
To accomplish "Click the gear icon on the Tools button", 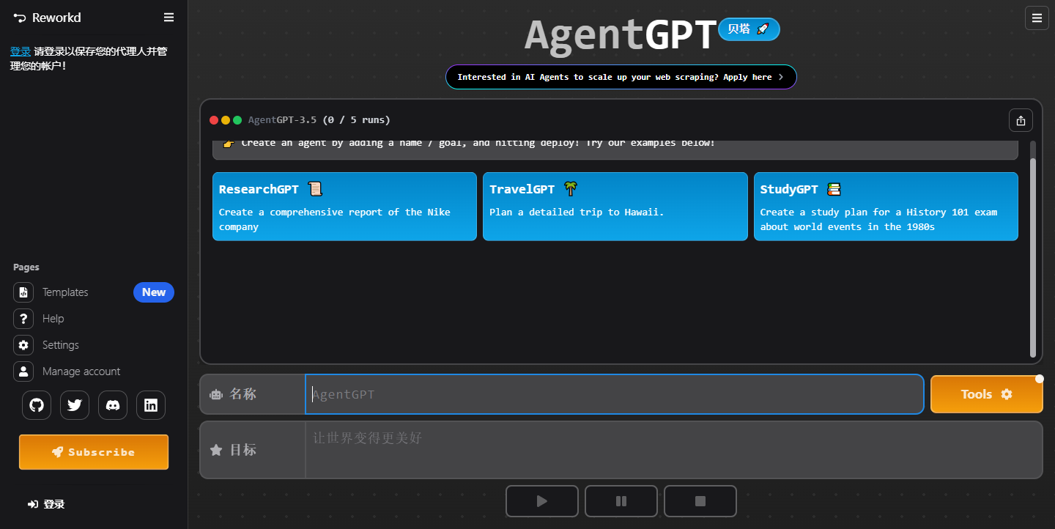I will click(1007, 394).
